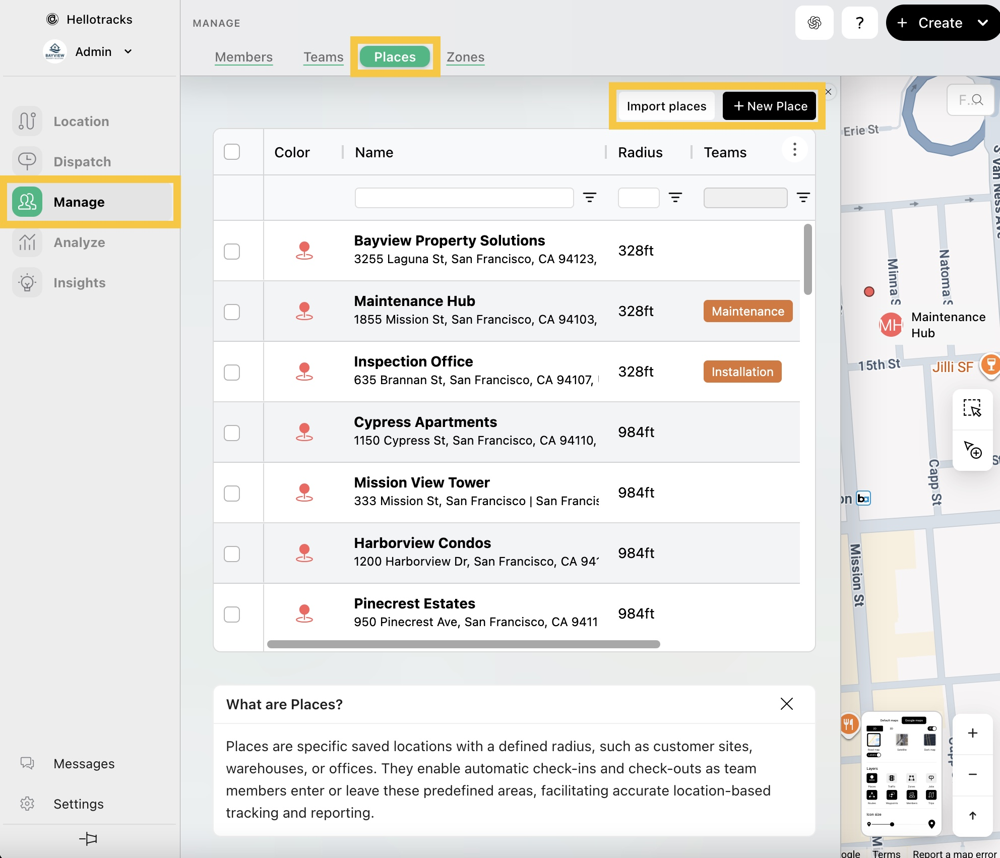The image size is (1000, 858).
Task: Open the Analyze sidebar section
Action: 79,242
